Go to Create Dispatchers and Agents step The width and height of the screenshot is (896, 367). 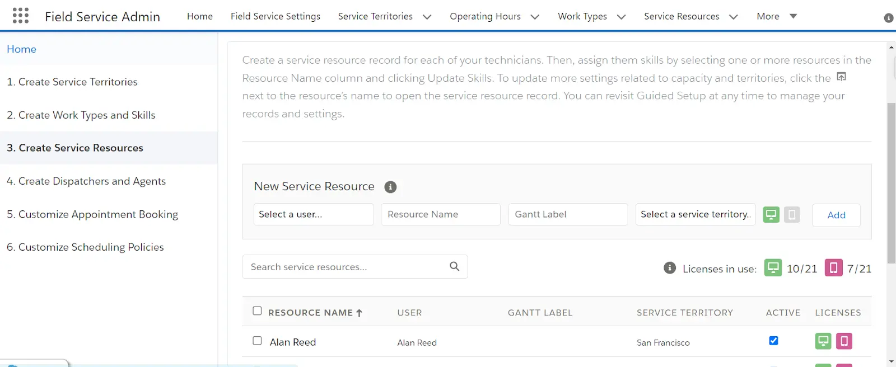[x=86, y=181]
